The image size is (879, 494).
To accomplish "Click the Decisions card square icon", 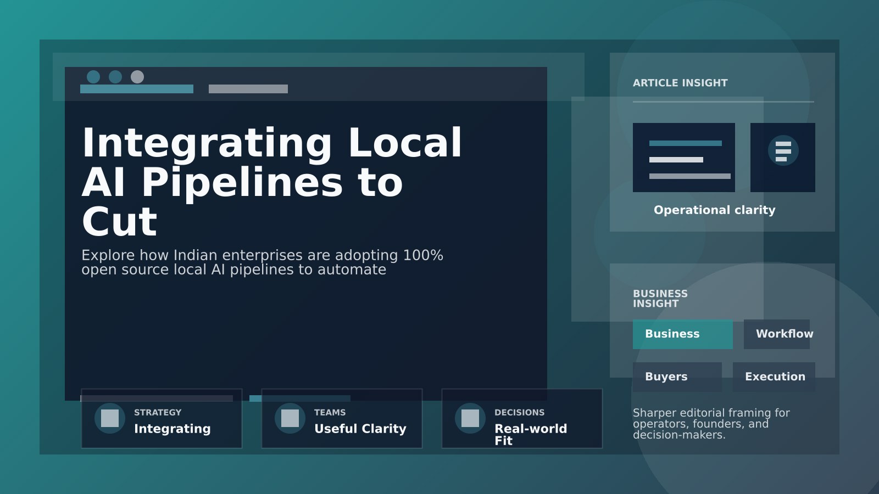I will [x=470, y=418].
